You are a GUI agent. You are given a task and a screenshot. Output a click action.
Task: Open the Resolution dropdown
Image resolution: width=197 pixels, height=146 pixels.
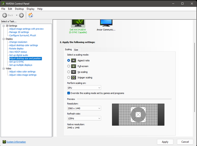coord(84,108)
